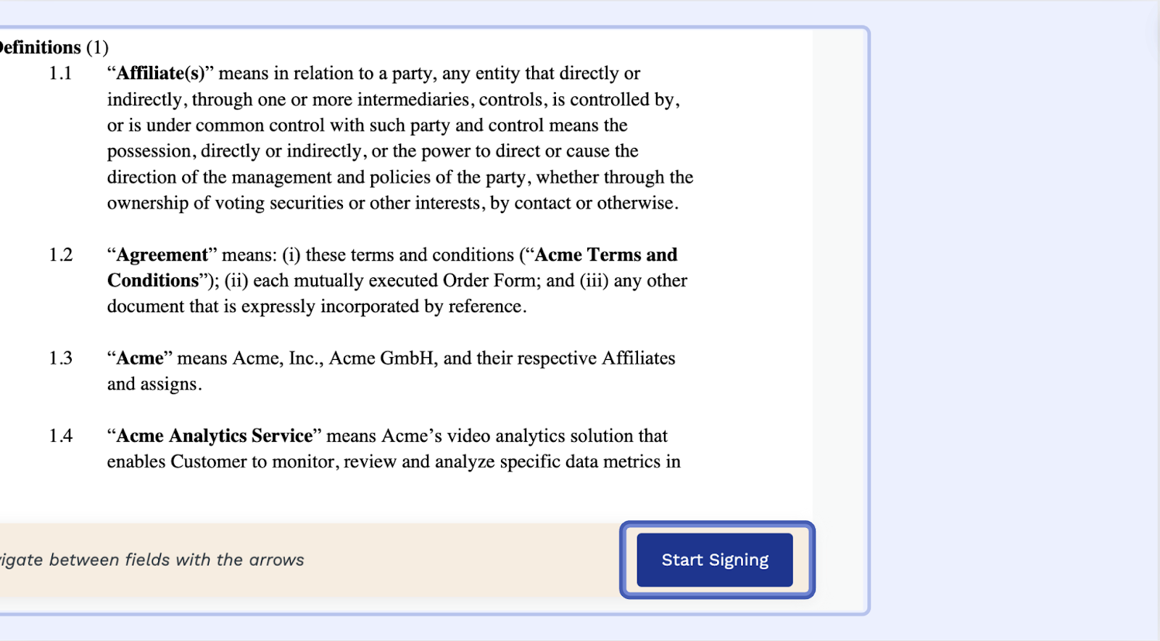
Task: Click the bold text Acme Terms and
Action: (605, 255)
